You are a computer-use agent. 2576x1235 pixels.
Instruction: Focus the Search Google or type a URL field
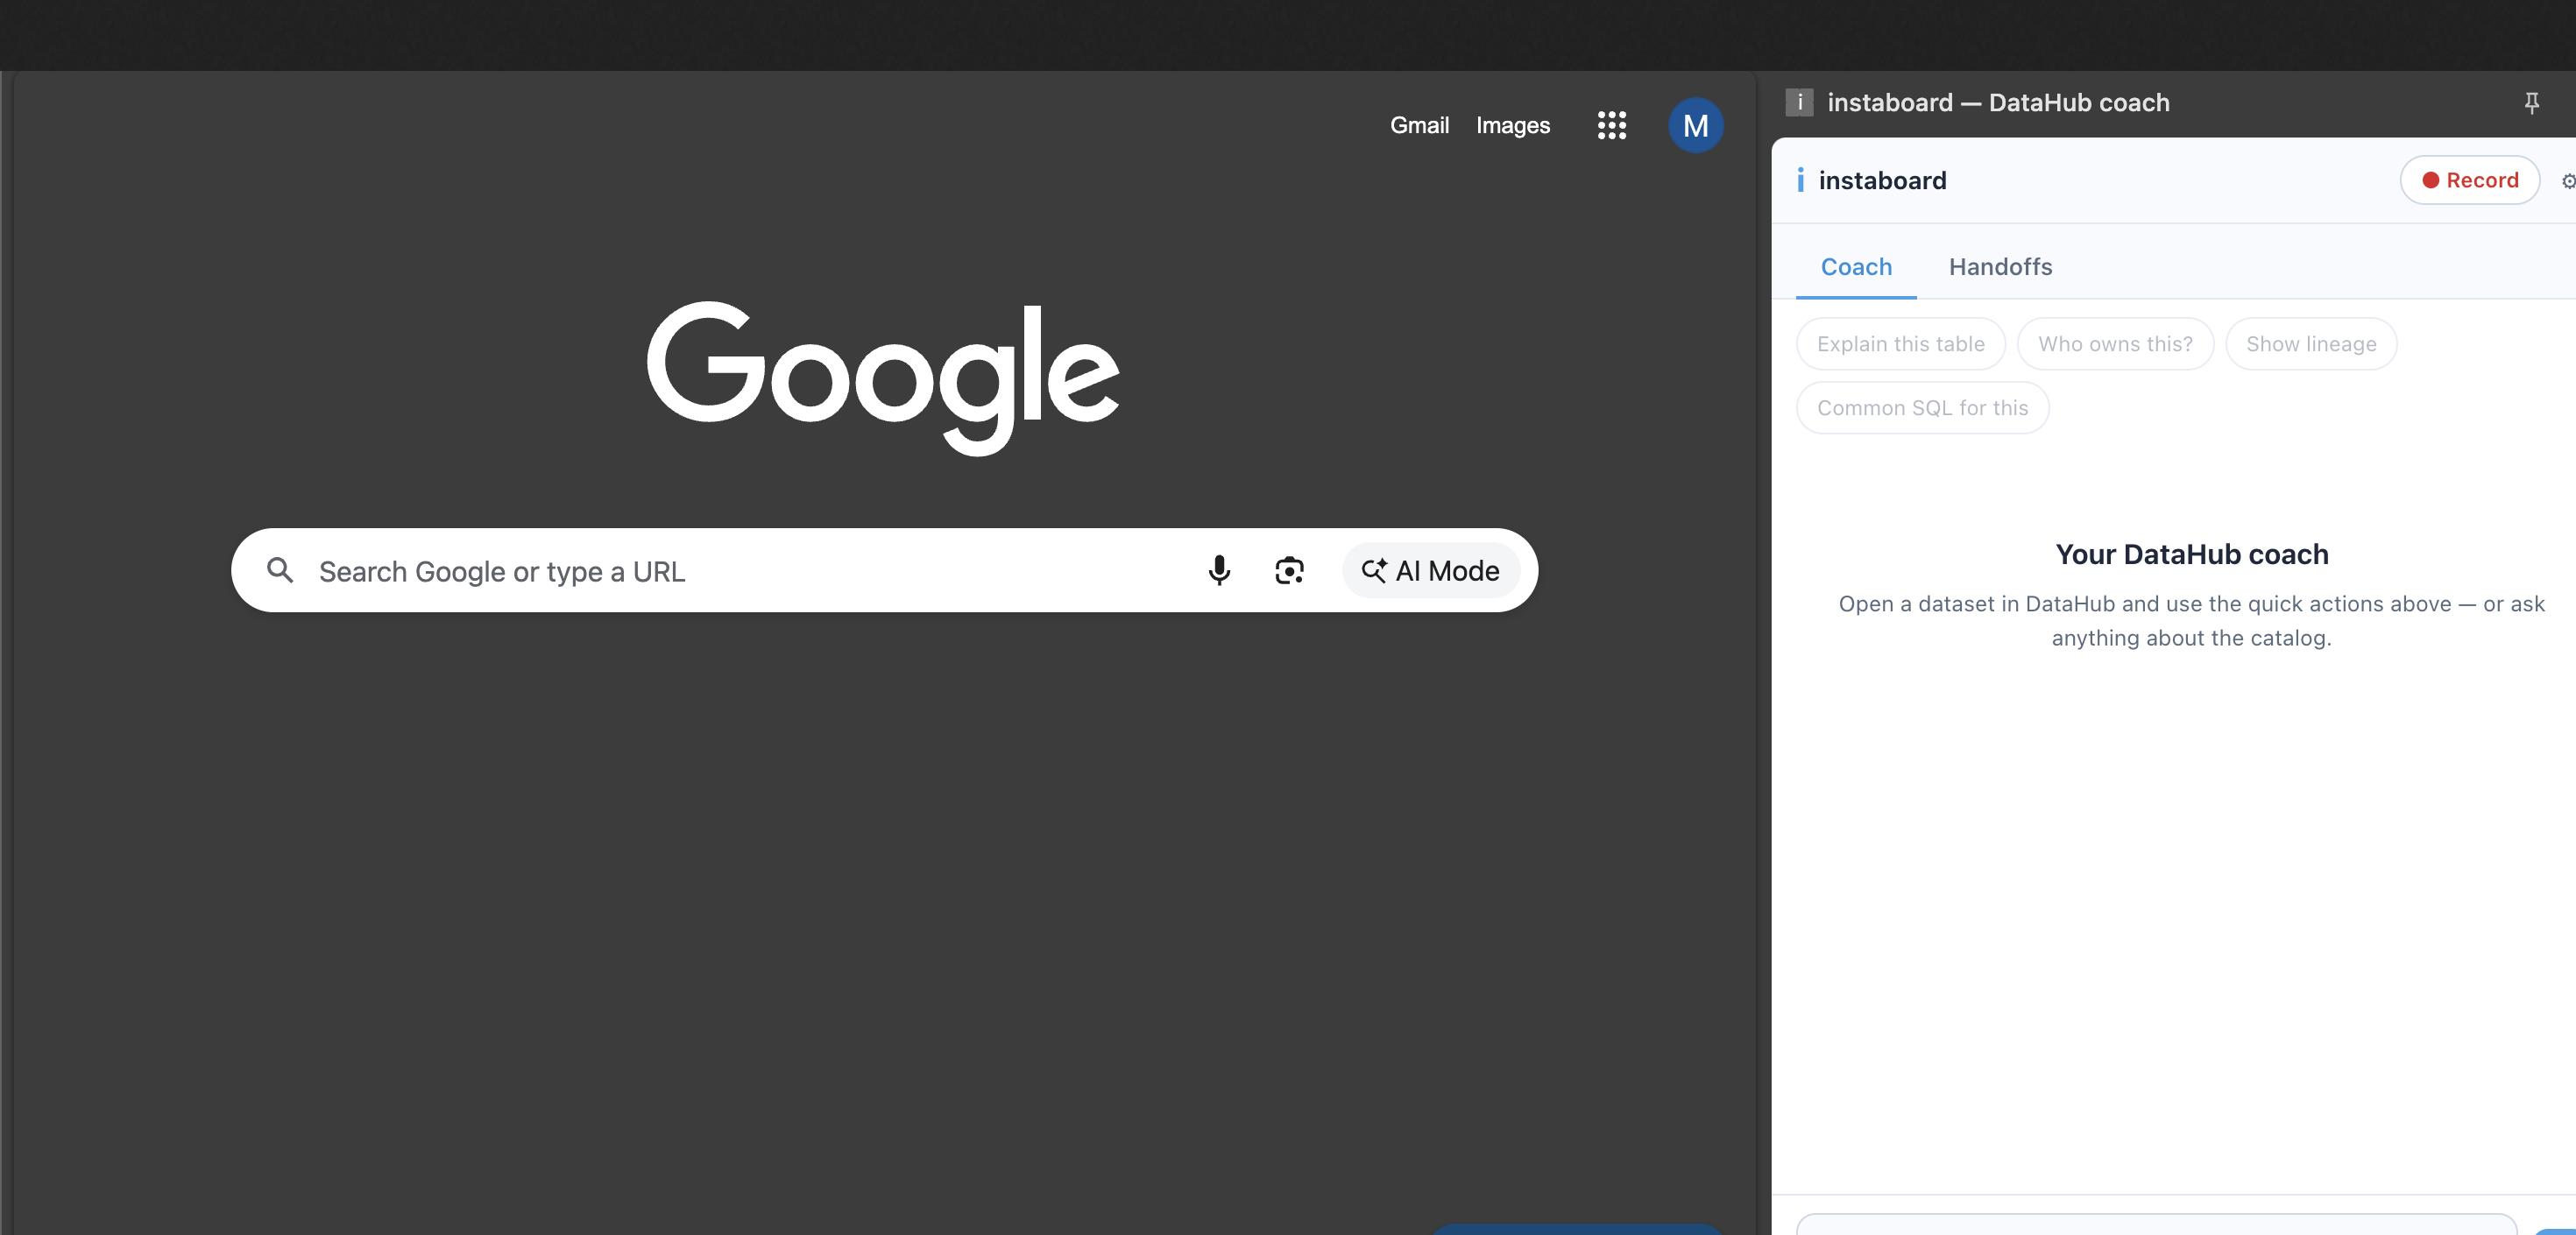[x=884, y=570]
